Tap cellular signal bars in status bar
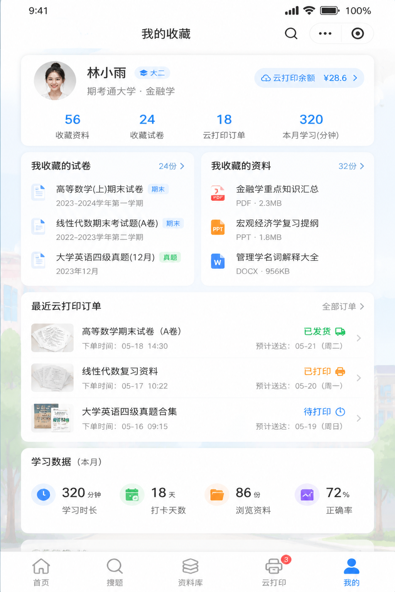The width and height of the screenshot is (395, 592). pos(292,11)
